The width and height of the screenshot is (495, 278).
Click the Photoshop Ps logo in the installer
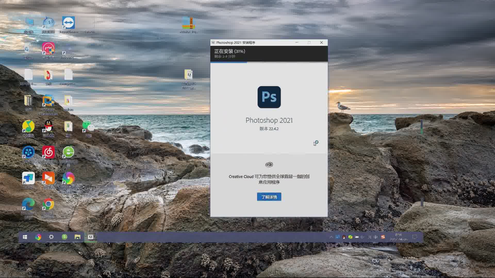pos(269,97)
